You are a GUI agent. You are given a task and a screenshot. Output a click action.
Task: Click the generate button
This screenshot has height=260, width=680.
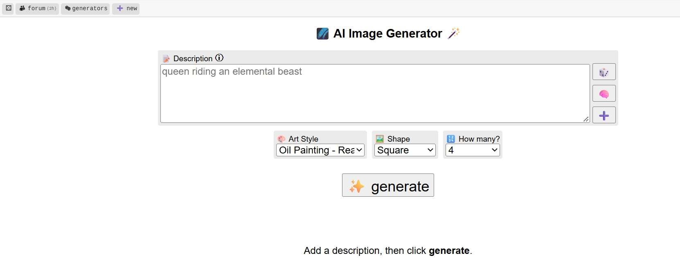388,185
